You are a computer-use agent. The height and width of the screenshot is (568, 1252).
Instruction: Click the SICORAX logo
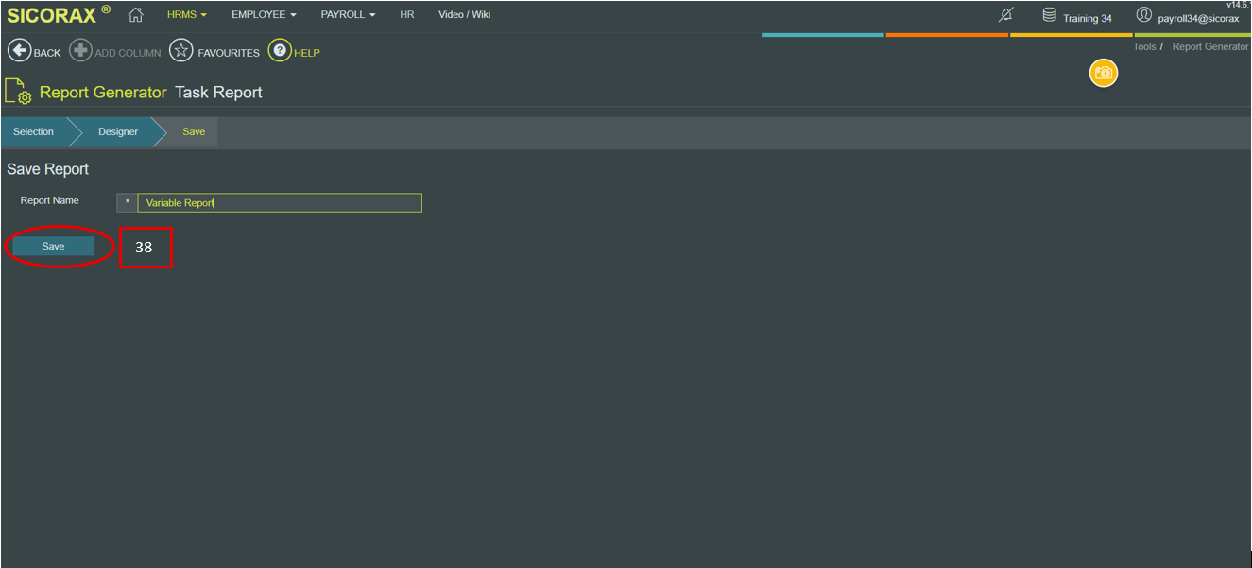click(x=59, y=15)
